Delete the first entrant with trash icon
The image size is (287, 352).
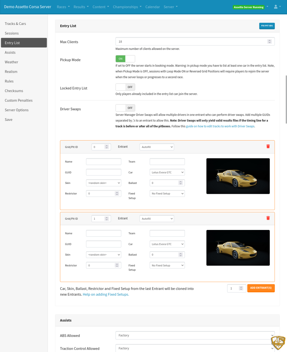pyautogui.click(x=268, y=146)
